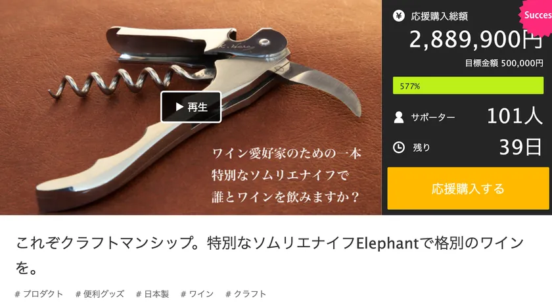This screenshot has width=552, height=305.
Task: Click the サポーター label
Action: (x=433, y=117)
